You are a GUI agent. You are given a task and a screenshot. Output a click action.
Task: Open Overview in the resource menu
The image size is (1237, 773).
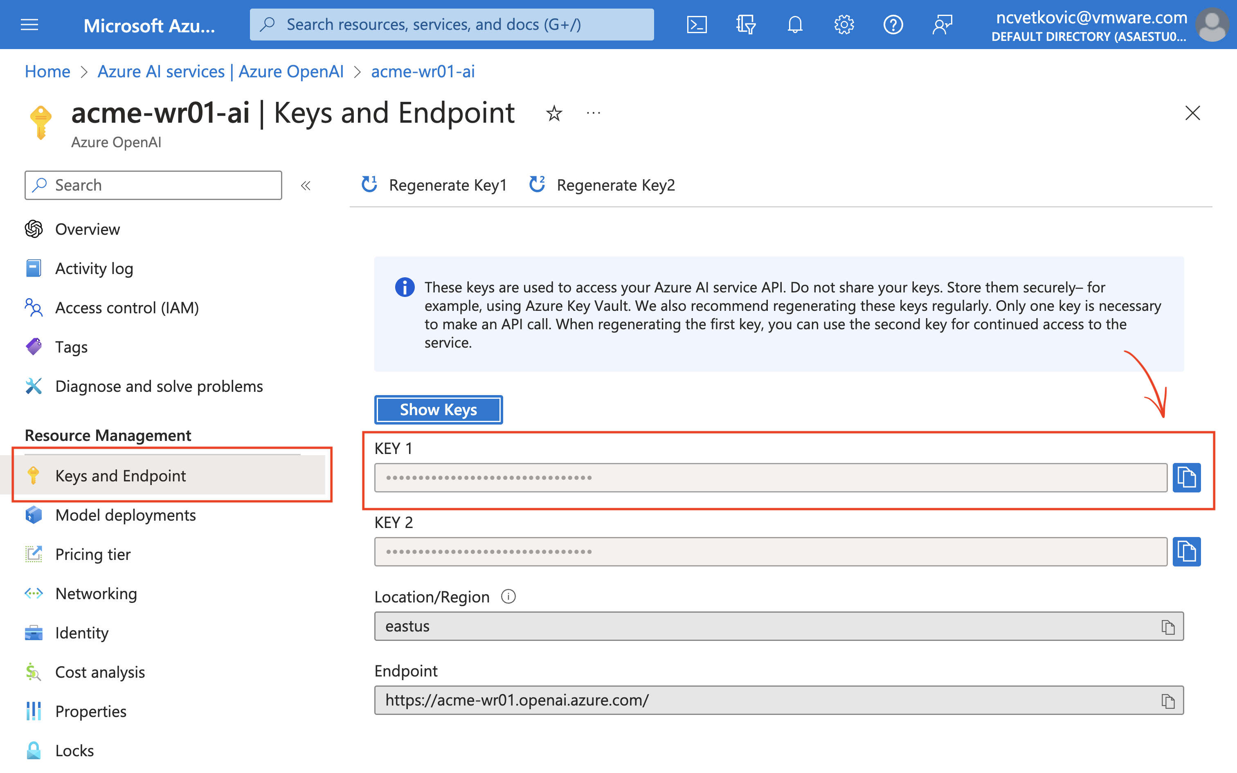coord(88,229)
